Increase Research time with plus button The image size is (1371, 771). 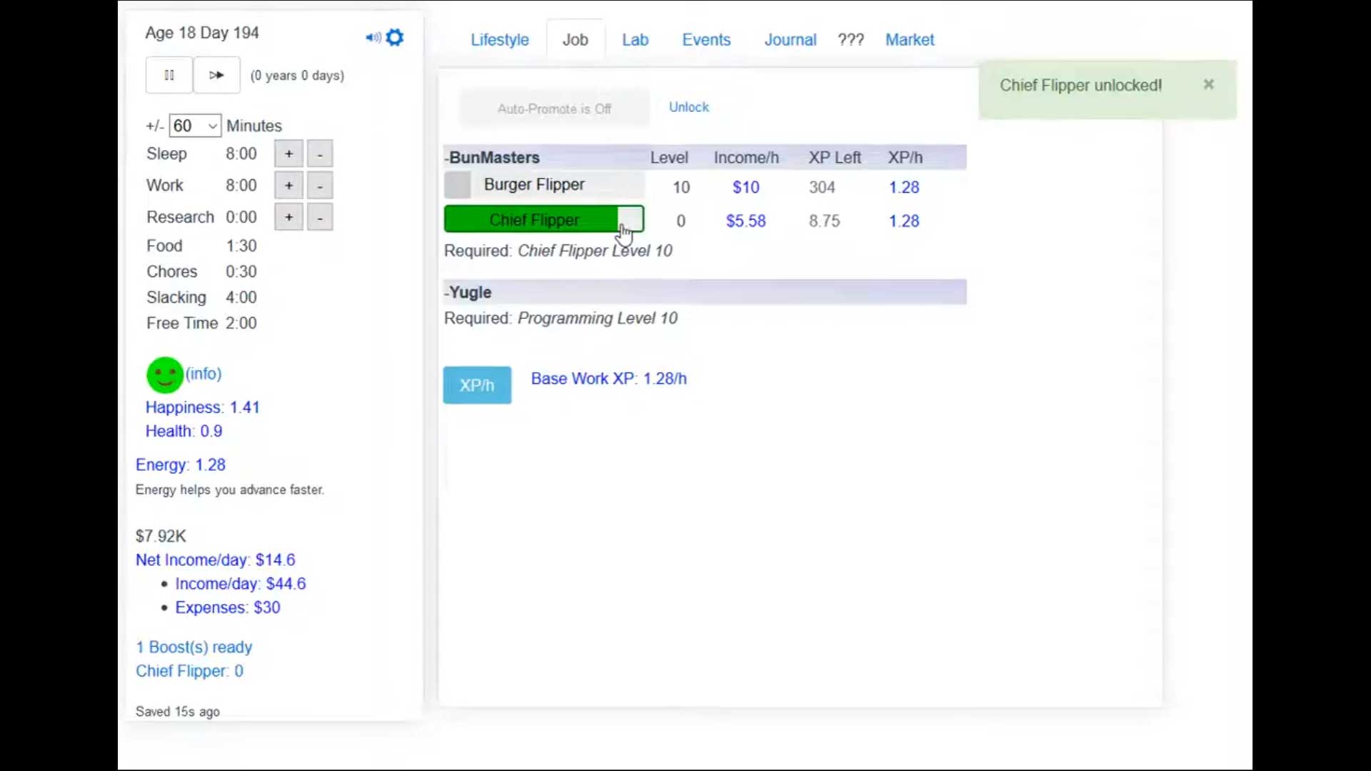pyautogui.click(x=288, y=217)
